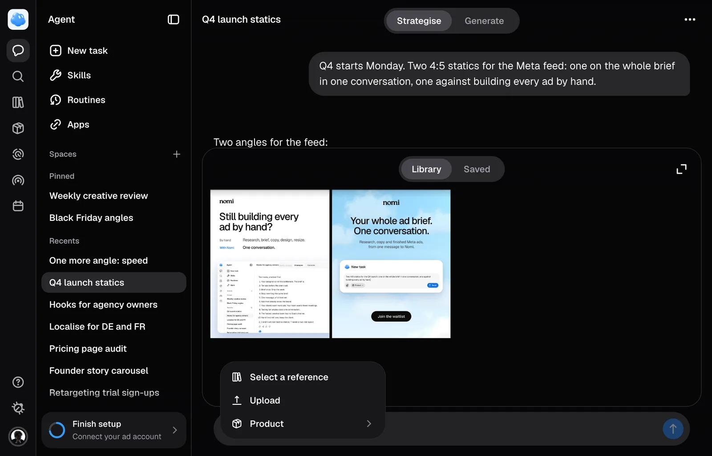Viewport: 712px width, 456px height.
Task: Select the Saved tab
Action: (x=477, y=169)
